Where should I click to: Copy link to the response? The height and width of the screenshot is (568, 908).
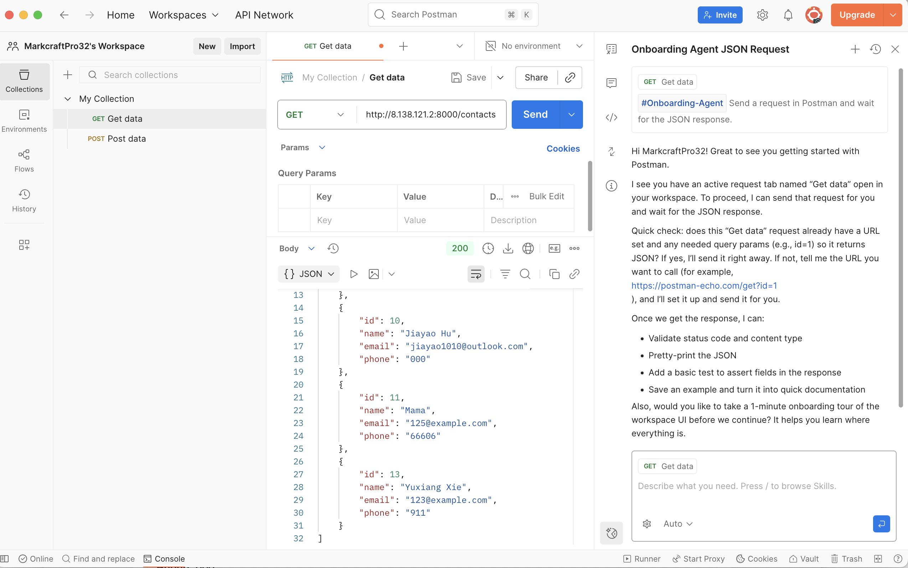point(574,274)
